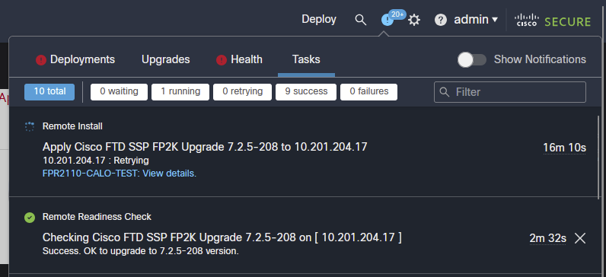Open the FPR2110-CALO-TEST View details link
The height and width of the screenshot is (277, 606).
coord(120,174)
